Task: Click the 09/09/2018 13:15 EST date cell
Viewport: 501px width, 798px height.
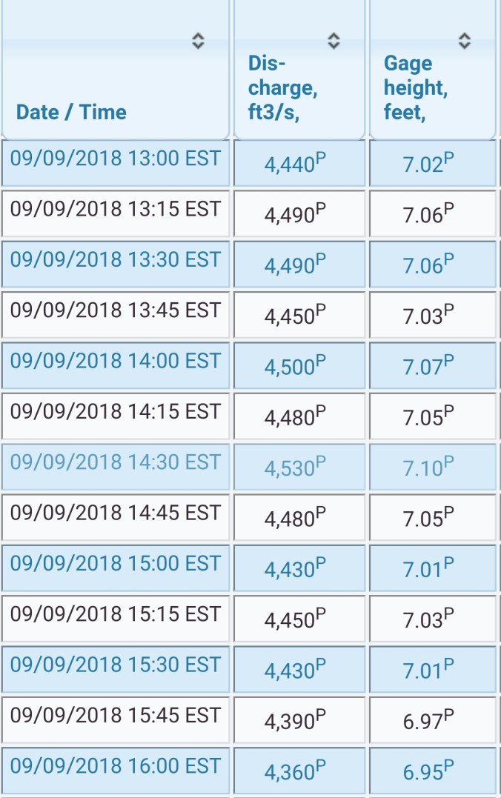Action: 116,210
